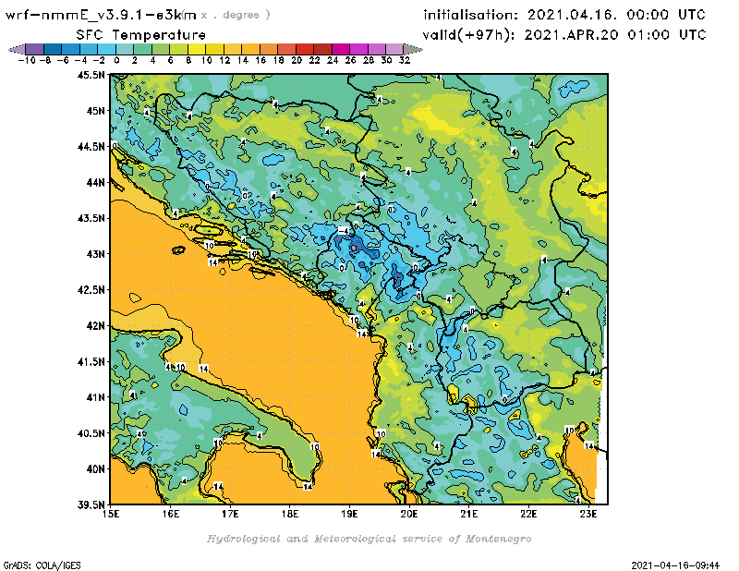
Task: Click the 'GrADS: COLA/IGES' footer text
Action: [42, 565]
